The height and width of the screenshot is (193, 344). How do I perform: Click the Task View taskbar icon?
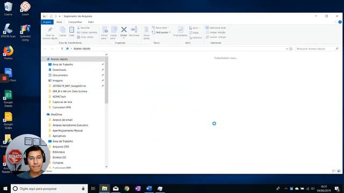[x=93, y=188]
